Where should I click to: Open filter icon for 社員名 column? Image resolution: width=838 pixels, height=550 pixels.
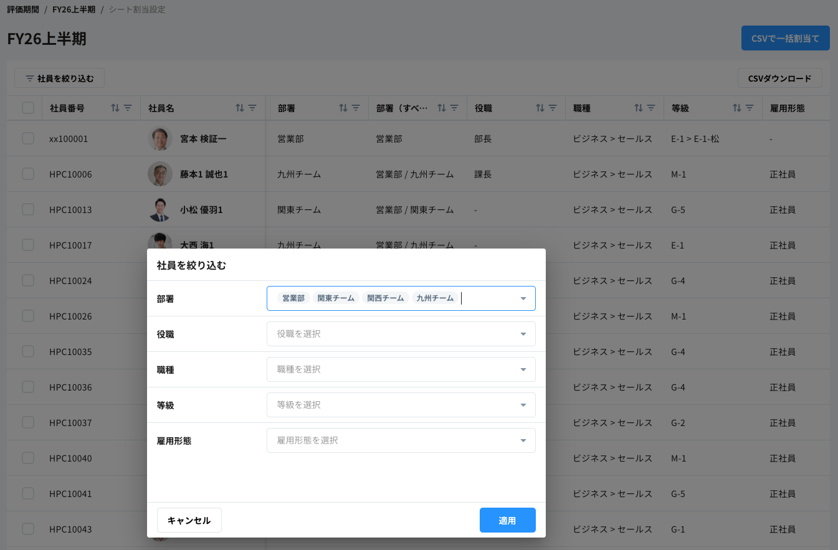[252, 108]
